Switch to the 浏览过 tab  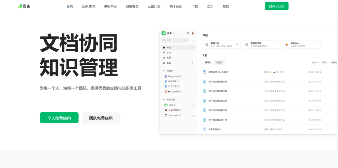click(x=219, y=62)
